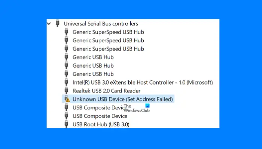This screenshot has height=149, width=262.
Task: Click the USB Root Hub (USB 3.0) icon
Action: [66, 124]
